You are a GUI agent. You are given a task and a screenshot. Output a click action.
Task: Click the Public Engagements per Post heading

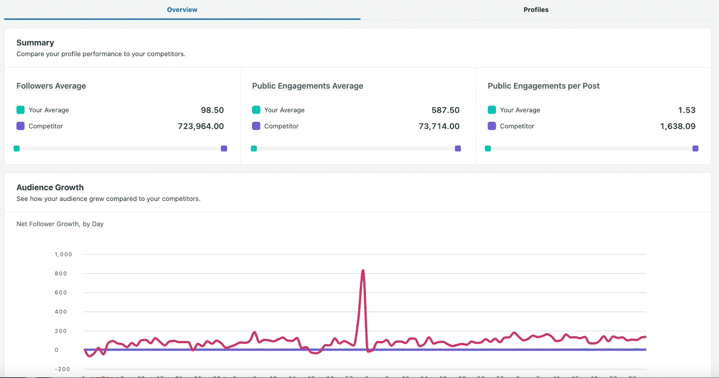coord(543,86)
